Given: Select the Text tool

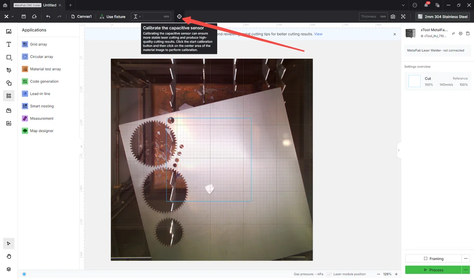Looking at the screenshot, I should point(9,44).
